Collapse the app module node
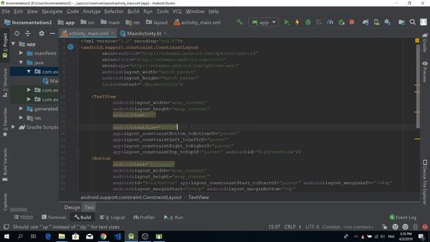This screenshot has height=242, width=430. [13, 44]
